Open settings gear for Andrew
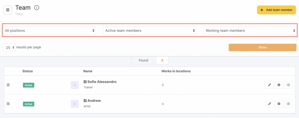The width and height of the screenshot is (299, 118). pos(279,104)
